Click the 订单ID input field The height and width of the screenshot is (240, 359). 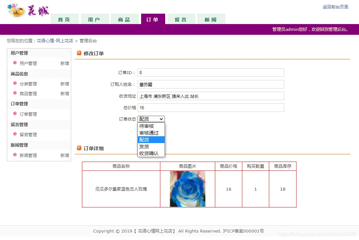coord(211,73)
